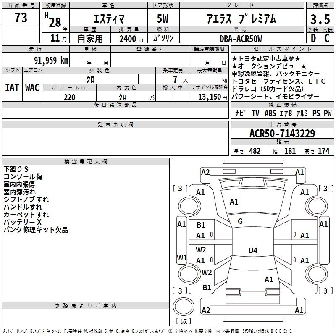Click the 下廻りS inspector note
Screen dimensions: 336x336
coord(16,169)
